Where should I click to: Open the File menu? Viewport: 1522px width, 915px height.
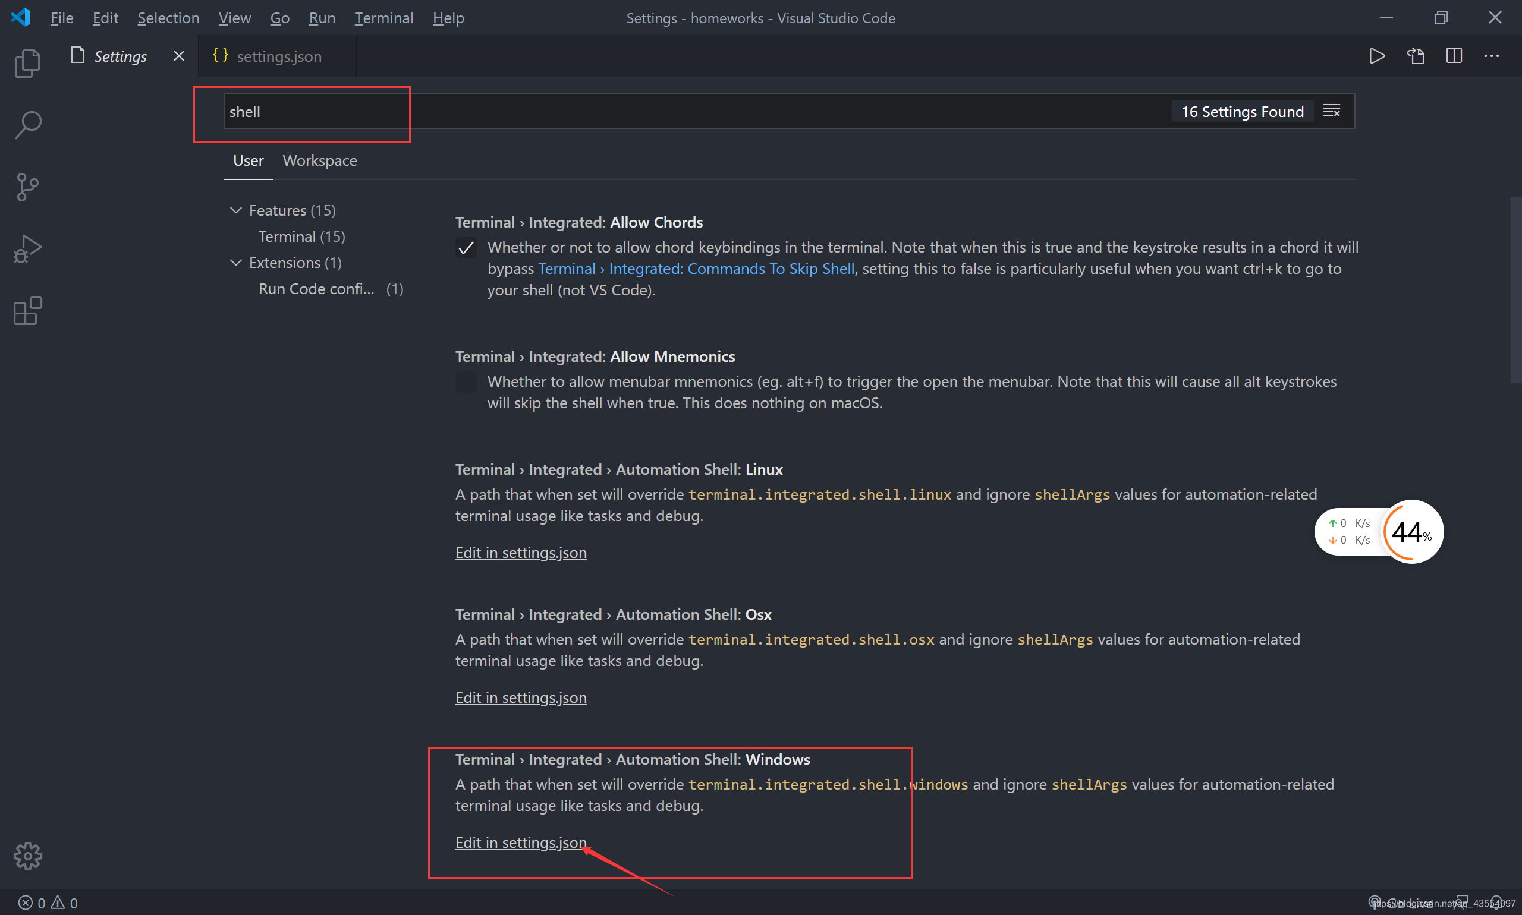62,18
